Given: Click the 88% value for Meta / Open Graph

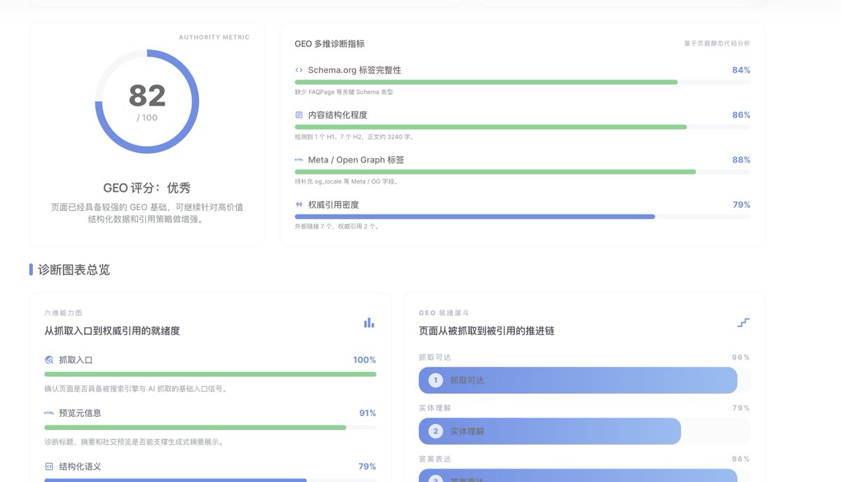Looking at the screenshot, I should 741,160.
